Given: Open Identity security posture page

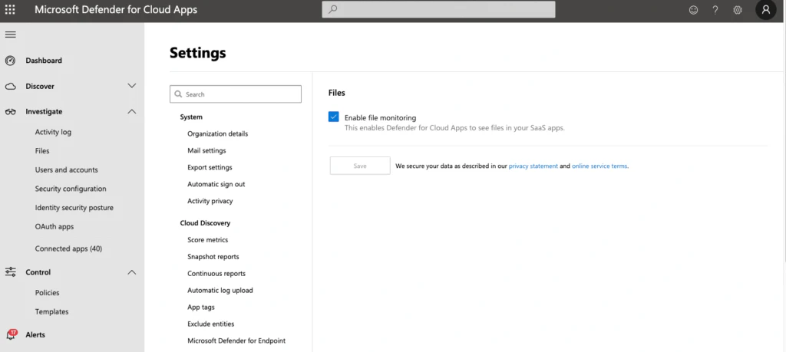Looking at the screenshot, I should pos(74,208).
